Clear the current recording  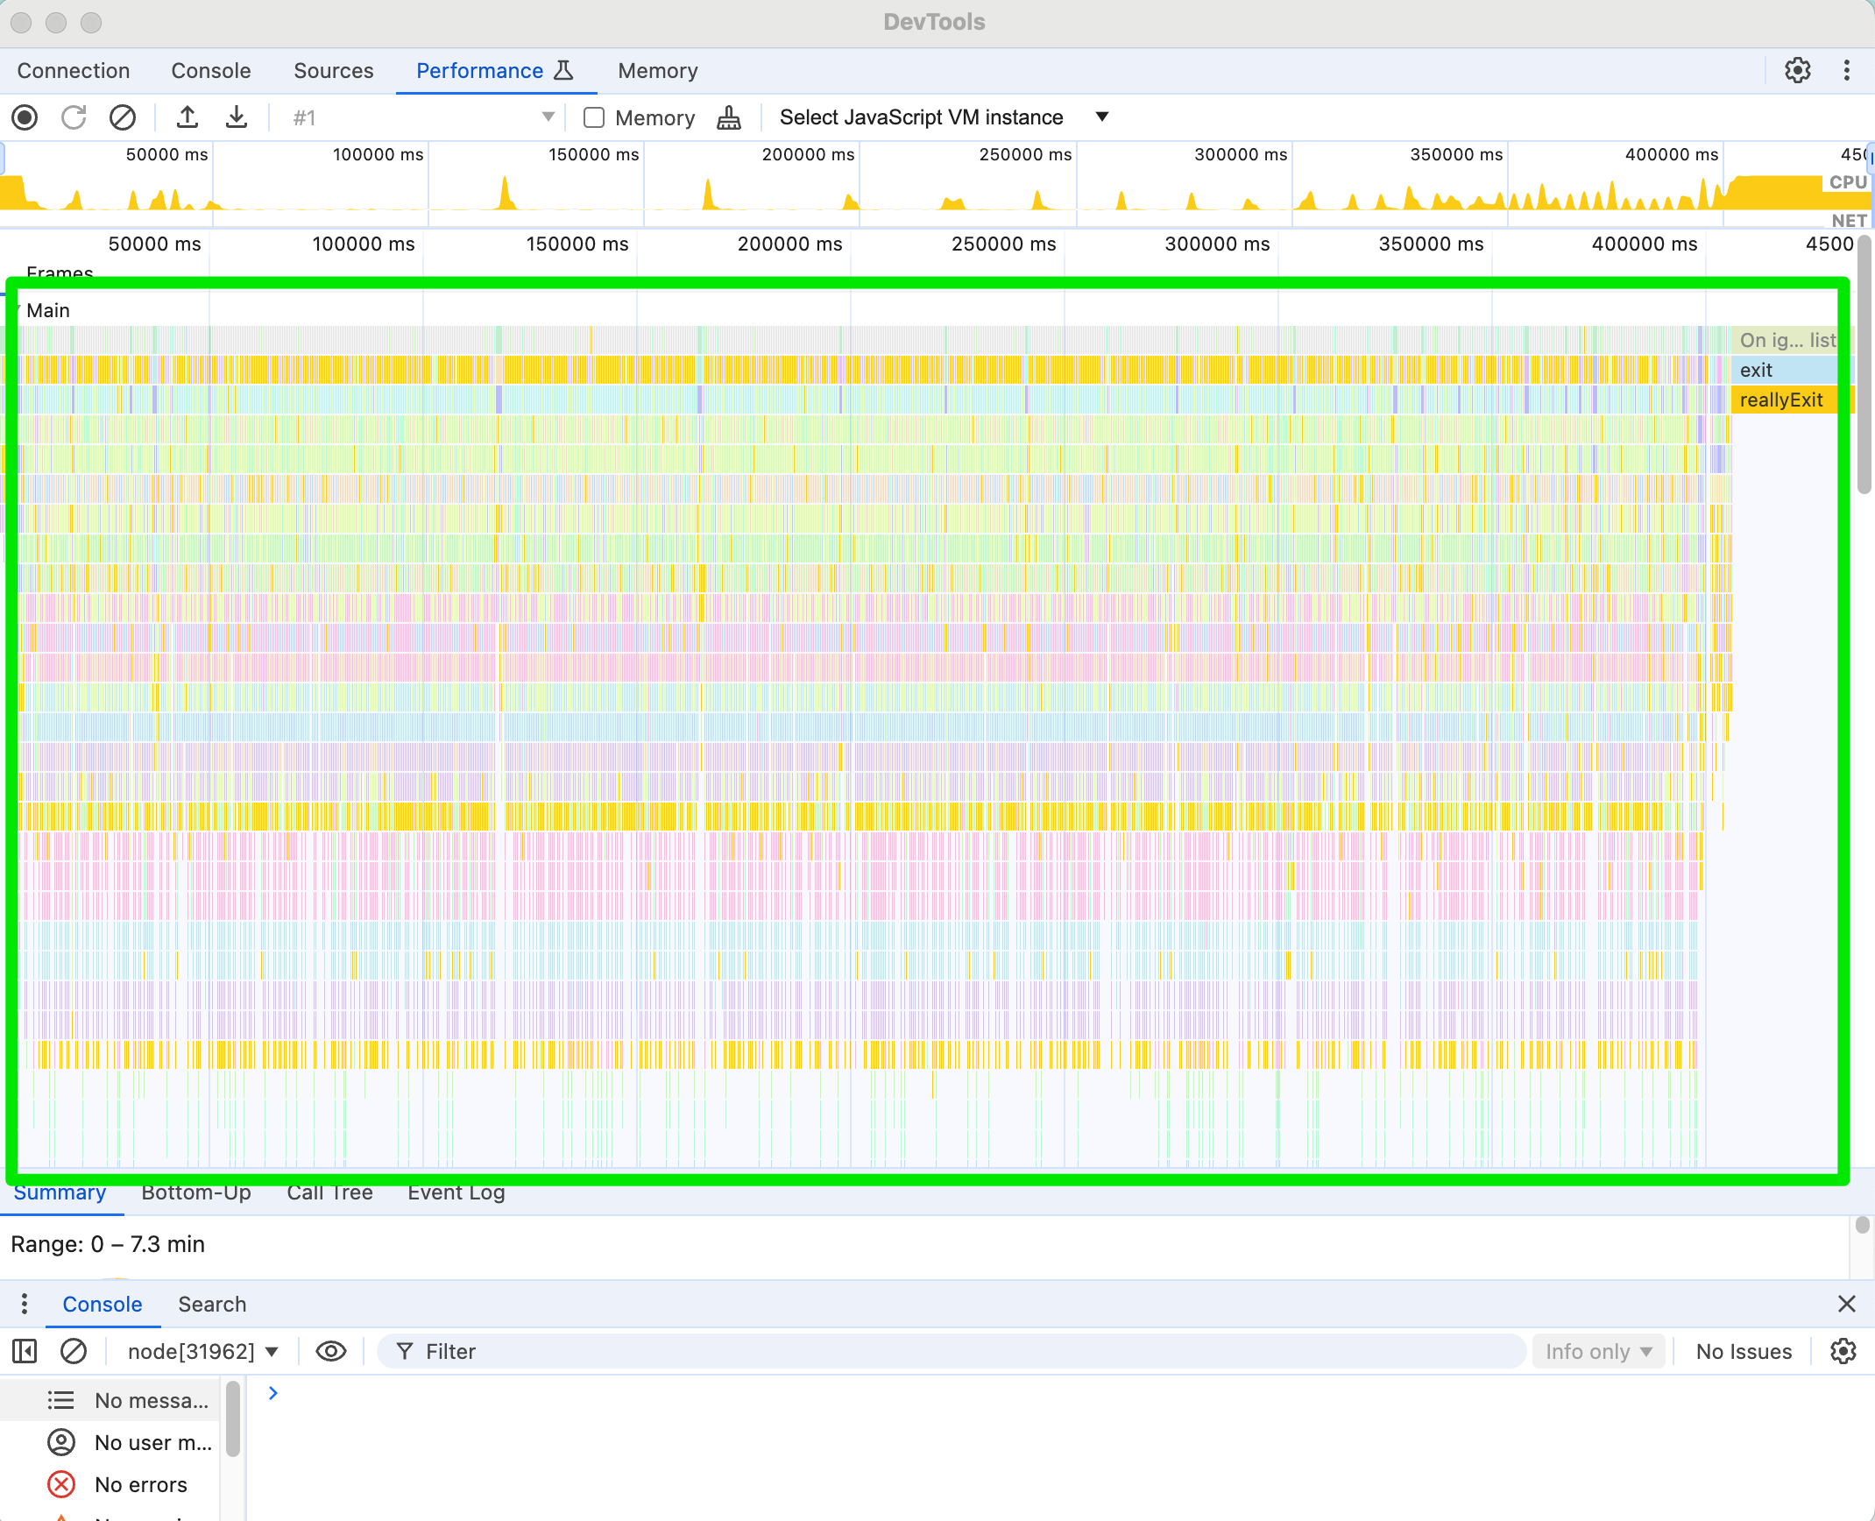[123, 117]
